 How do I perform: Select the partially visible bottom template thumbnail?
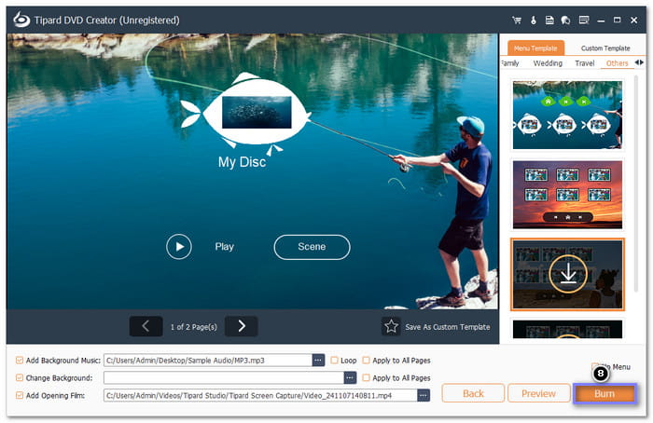[x=567, y=329]
